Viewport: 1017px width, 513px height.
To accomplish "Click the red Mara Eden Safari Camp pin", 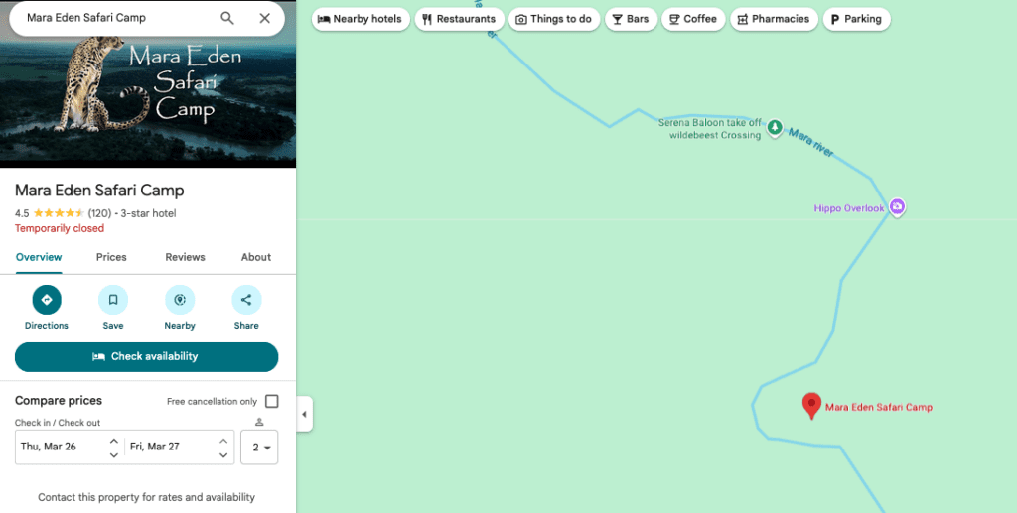I will point(811,406).
